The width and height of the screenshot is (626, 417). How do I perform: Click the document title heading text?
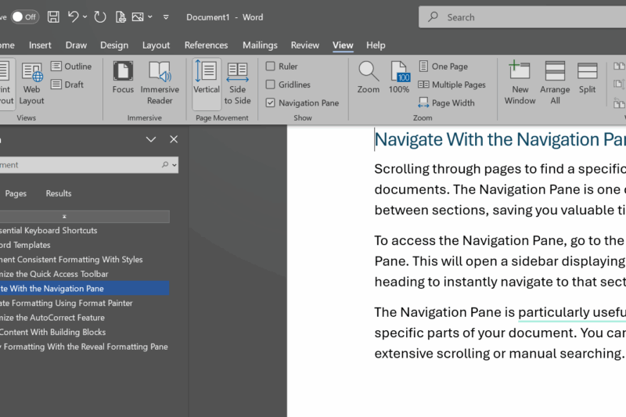click(500, 140)
